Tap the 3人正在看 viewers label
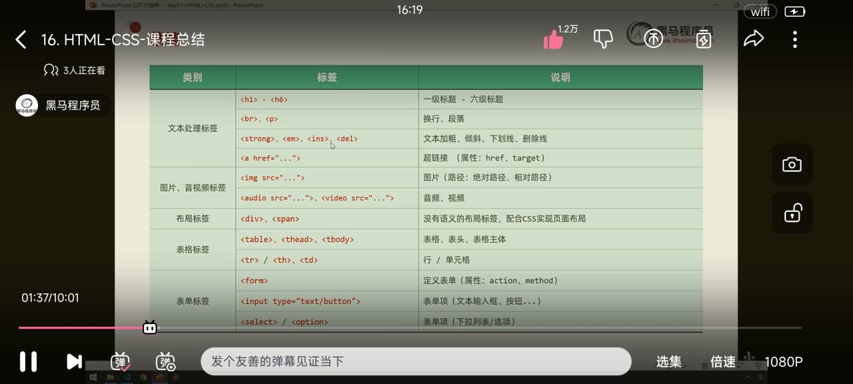Viewport: 853px width, 384px height. point(74,70)
